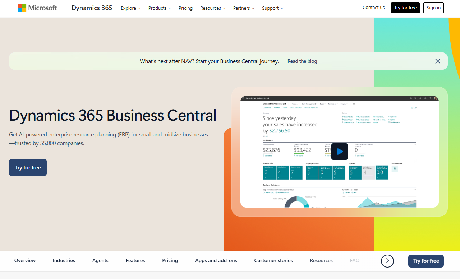Expand the Partners menu
Image resolution: width=460 pixels, height=279 pixels.
click(x=244, y=8)
